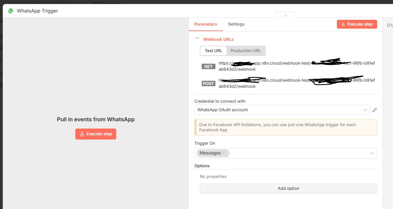This screenshot has width=393, height=209.
Task: Remove the Messages tag with its x
Action: pos(224,153)
